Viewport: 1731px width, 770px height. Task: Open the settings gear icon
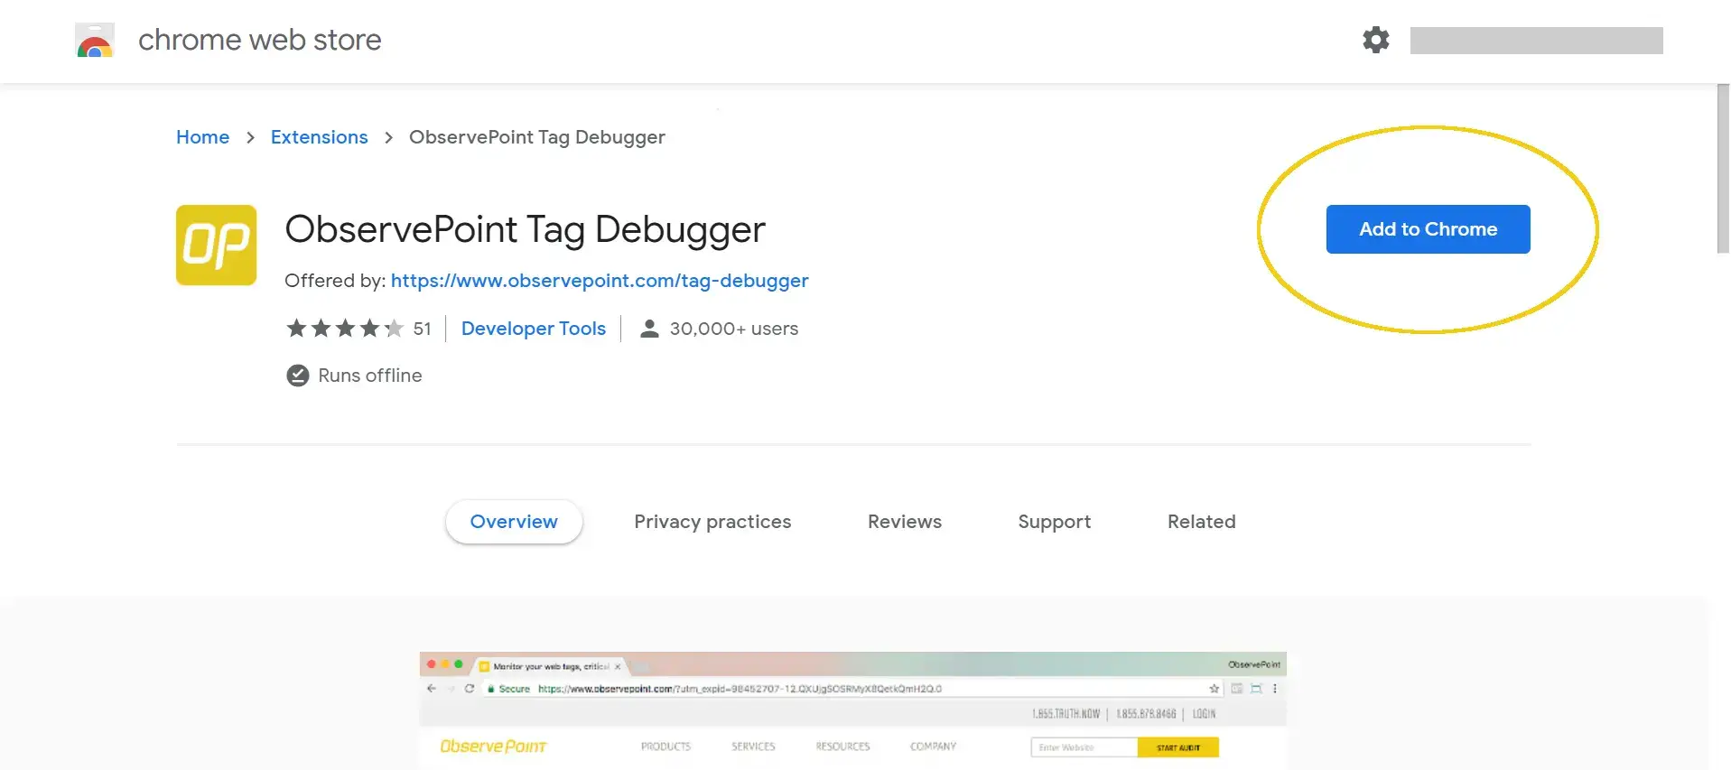coord(1375,40)
